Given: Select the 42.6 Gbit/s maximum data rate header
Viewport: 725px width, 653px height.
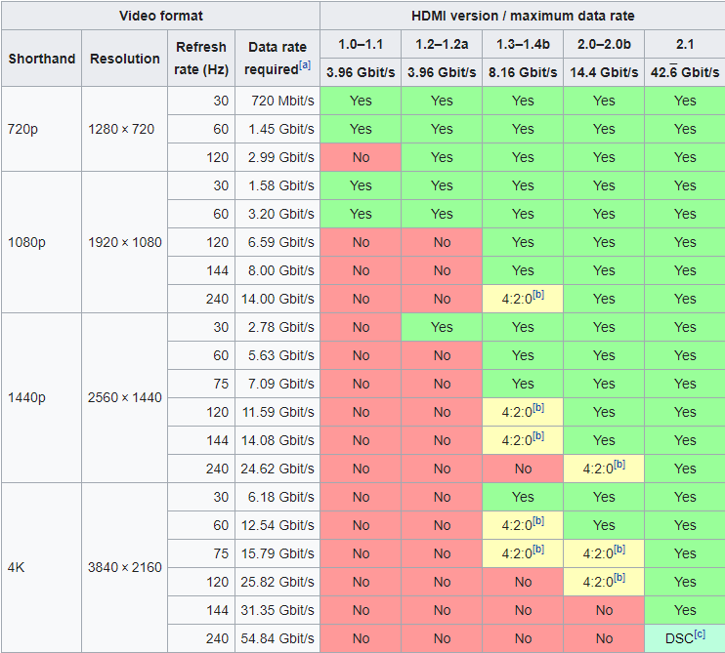Looking at the screenshot, I should [x=685, y=72].
